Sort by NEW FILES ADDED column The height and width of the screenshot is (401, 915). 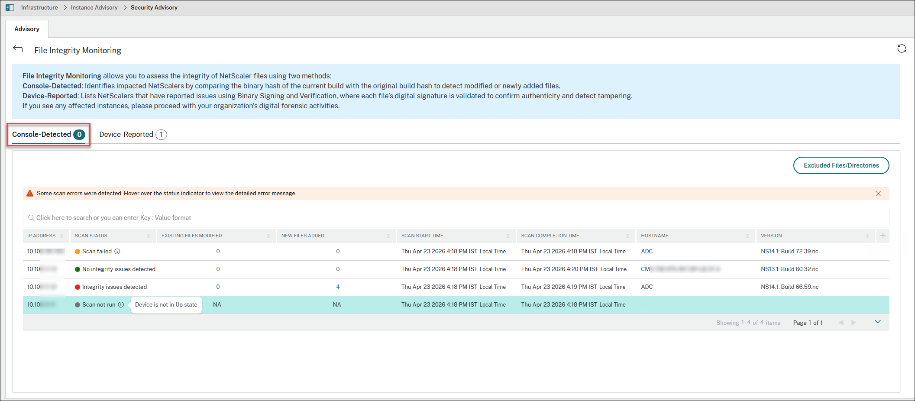[388, 236]
